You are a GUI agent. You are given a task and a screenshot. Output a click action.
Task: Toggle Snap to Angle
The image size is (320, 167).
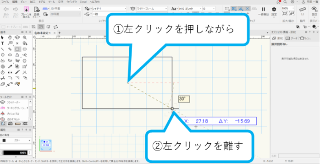[x=241, y=9]
